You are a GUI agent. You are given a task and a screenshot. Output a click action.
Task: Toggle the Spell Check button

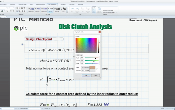tap(94, 10)
